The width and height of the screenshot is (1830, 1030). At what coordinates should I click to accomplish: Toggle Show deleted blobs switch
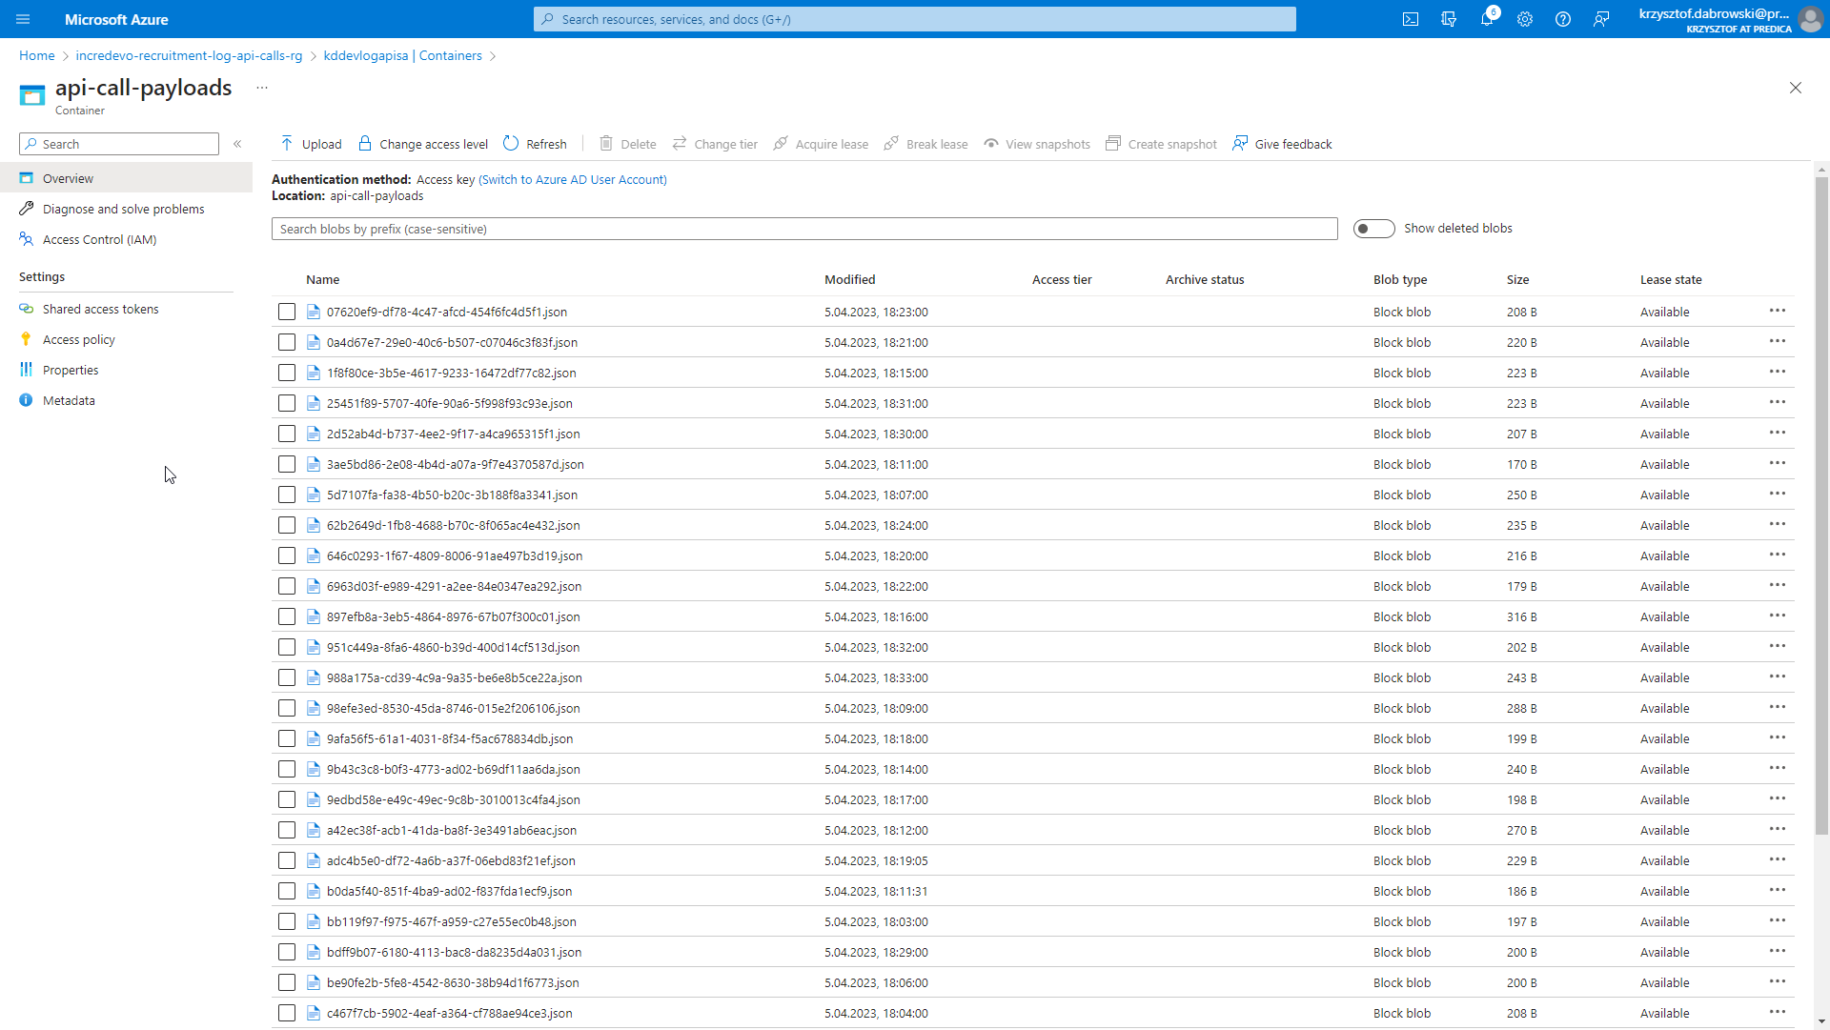(x=1373, y=229)
